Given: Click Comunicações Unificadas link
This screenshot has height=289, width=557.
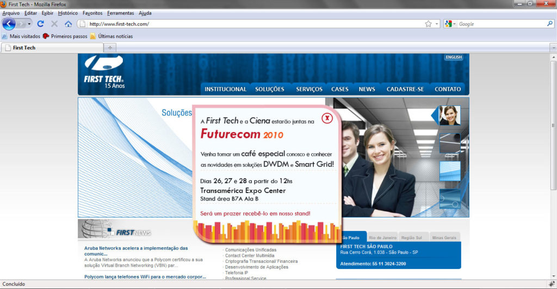Looking at the screenshot, I should point(250,250).
